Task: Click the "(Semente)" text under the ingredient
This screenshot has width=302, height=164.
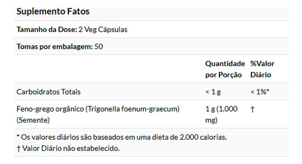Action: click(33, 120)
